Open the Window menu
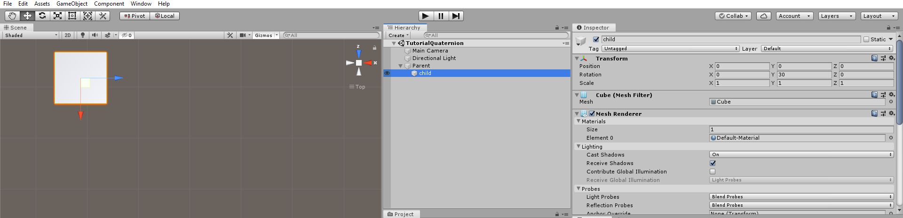Screen dimensions: 903x218 (x=141, y=4)
